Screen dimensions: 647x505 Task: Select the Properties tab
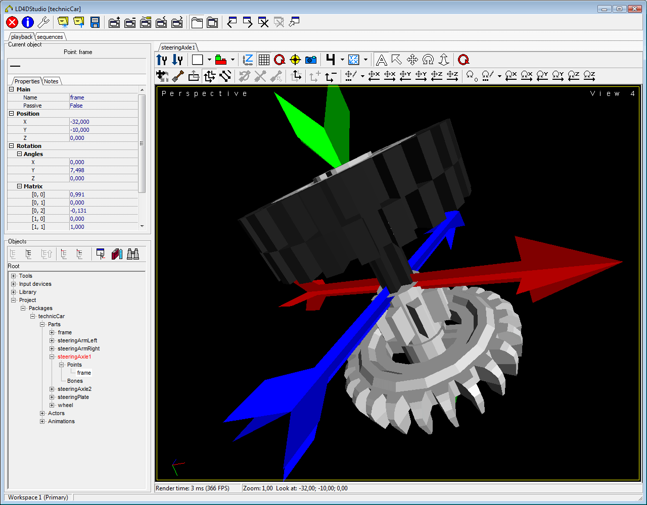click(27, 81)
